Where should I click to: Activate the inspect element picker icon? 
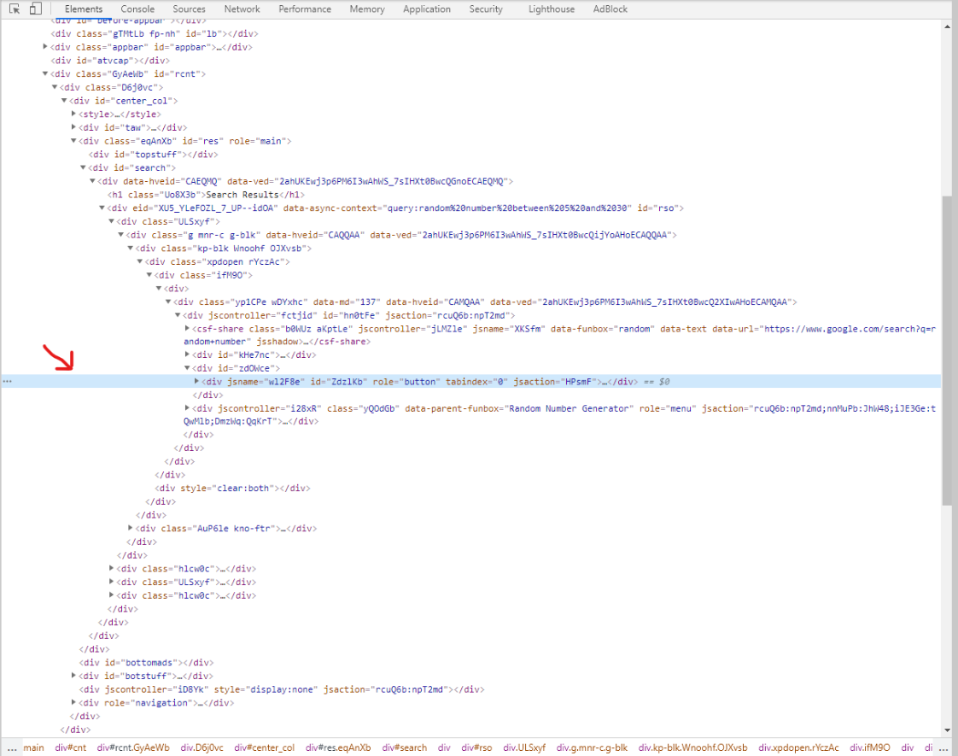[14, 9]
